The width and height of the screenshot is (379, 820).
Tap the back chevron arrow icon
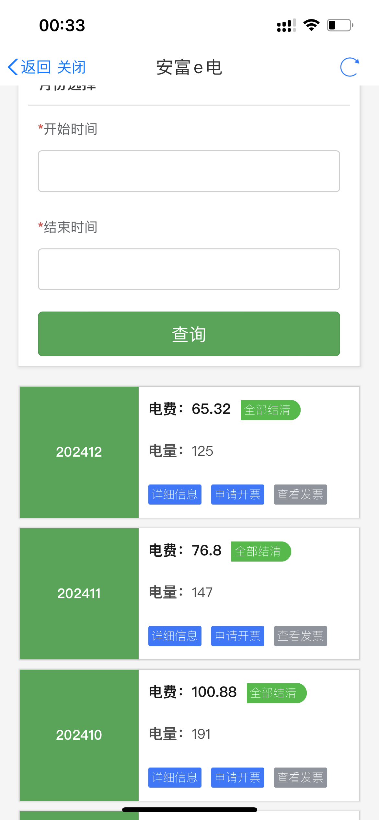(x=13, y=67)
